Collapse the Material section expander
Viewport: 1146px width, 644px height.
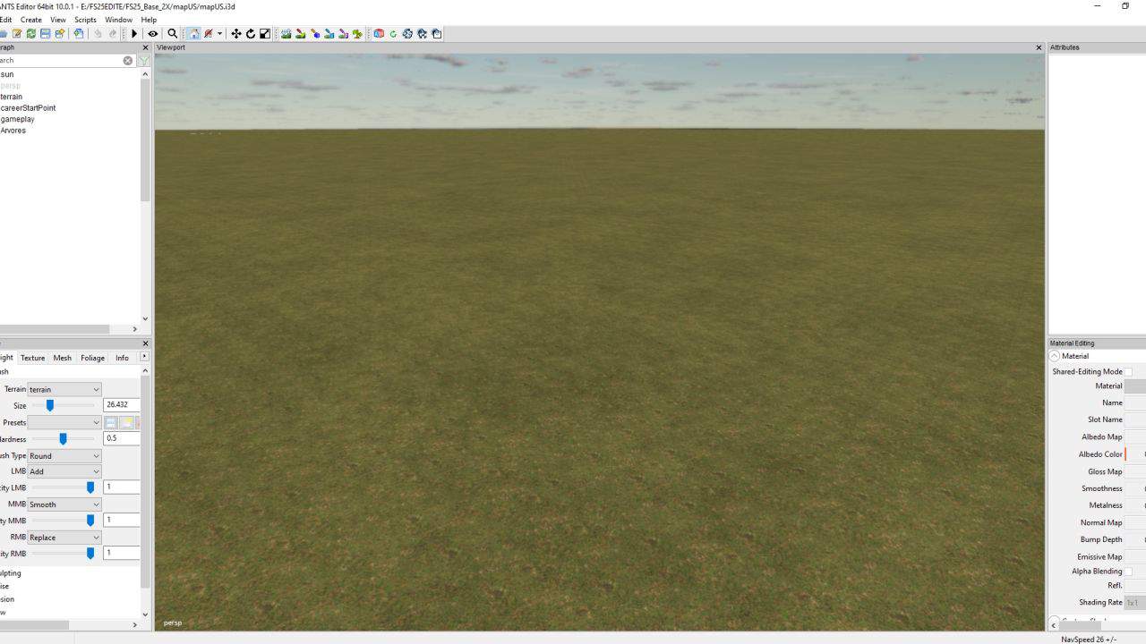click(1055, 356)
